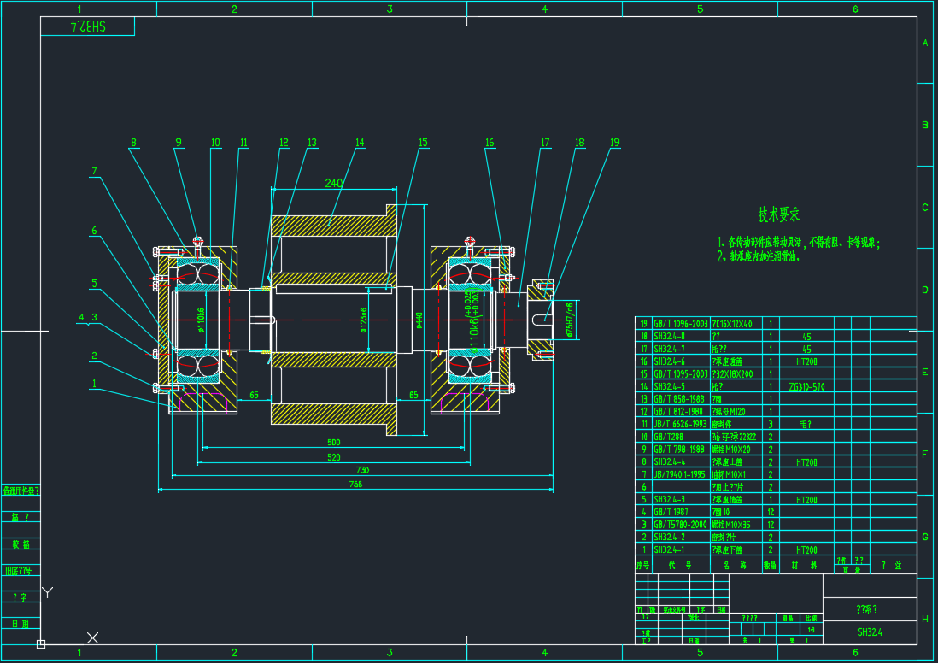Pick the 730 dimension text
938x664 pixels.
362,470
